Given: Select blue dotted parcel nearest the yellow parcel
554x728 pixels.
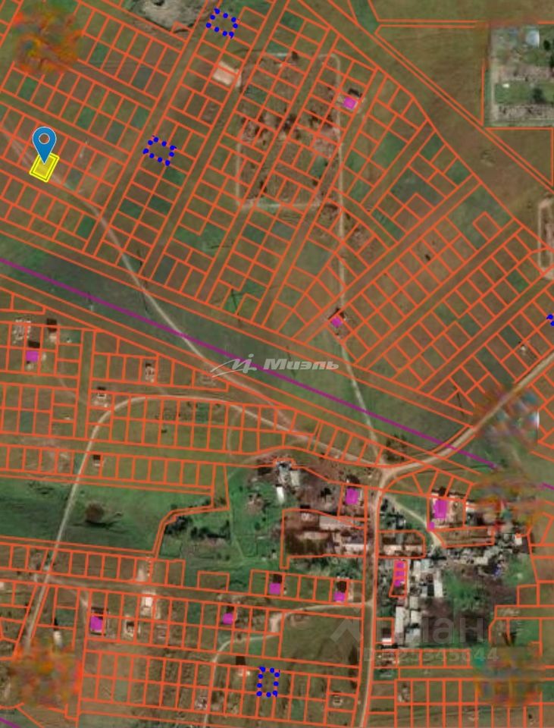Looking at the screenshot, I should (x=160, y=151).
